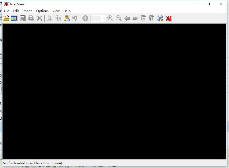
Task: Advance to next file with the right arrow
Action: coord(135,18)
